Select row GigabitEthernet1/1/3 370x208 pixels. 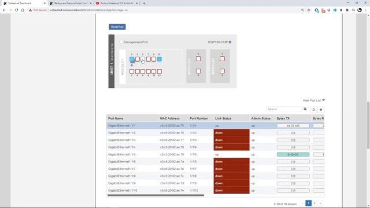215,140
